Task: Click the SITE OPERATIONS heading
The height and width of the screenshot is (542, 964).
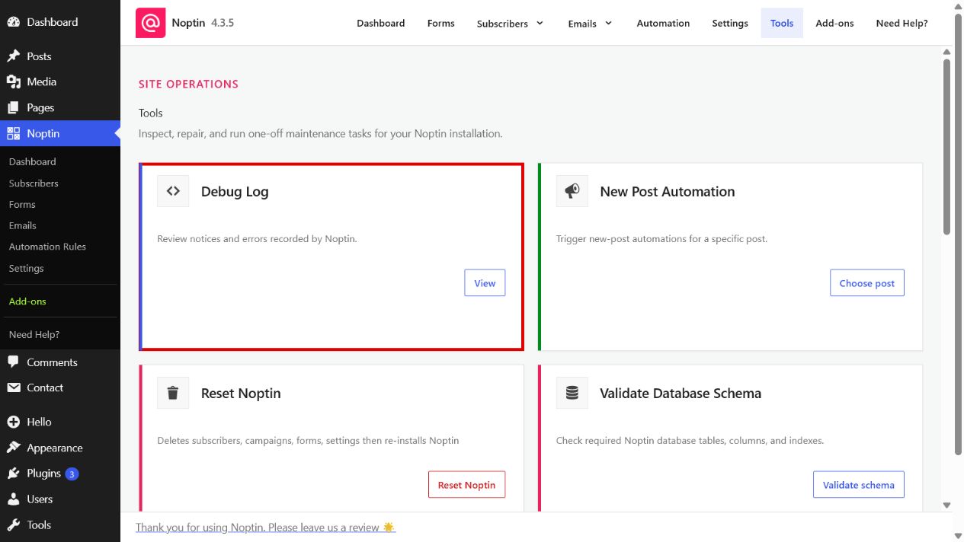Action: [188, 84]
